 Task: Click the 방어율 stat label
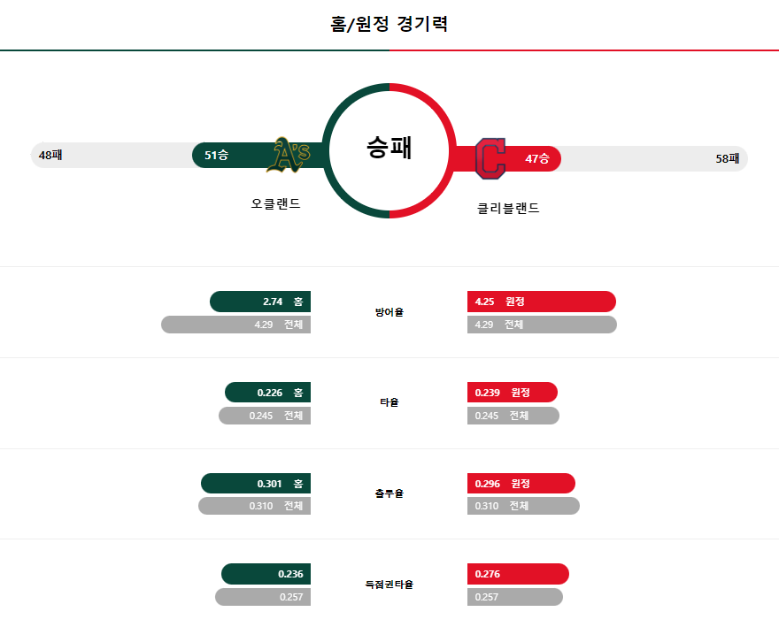click(x=389, y=312)
